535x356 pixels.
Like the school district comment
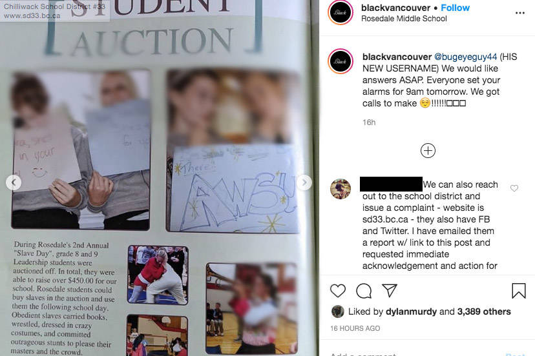point(514,188)
